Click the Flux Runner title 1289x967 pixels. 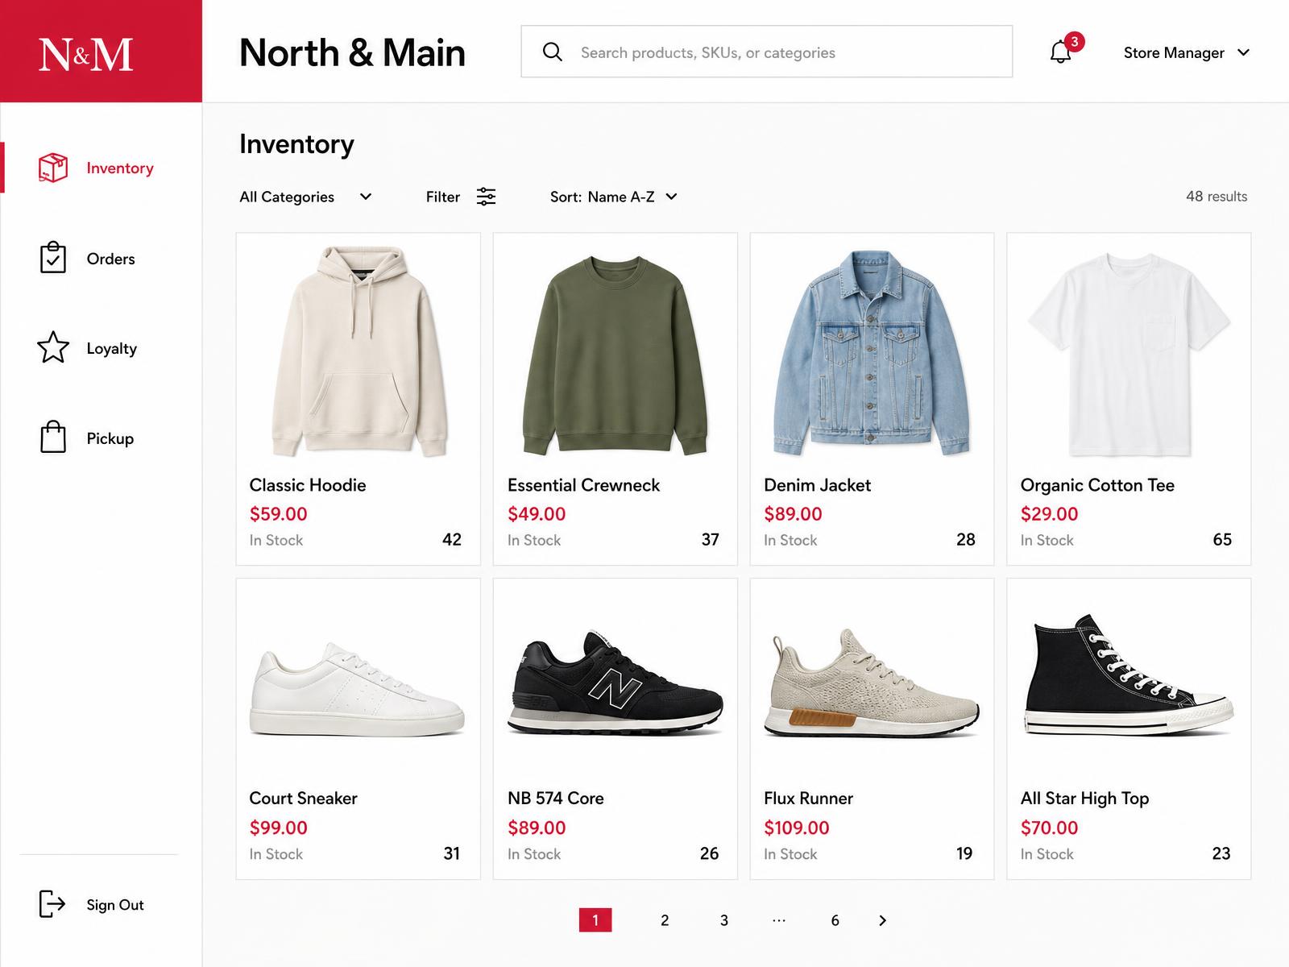coord(808,799)
